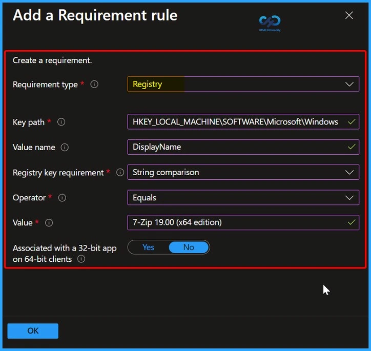Show info for 32-bit app association
371x351 pixels.
[x=81, y=259]
